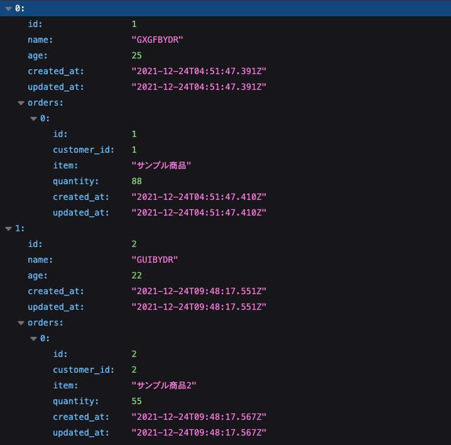Collapse the orders array of customer GUIBYDR
The width and height of the screenshot is (451, 445).
21,323
